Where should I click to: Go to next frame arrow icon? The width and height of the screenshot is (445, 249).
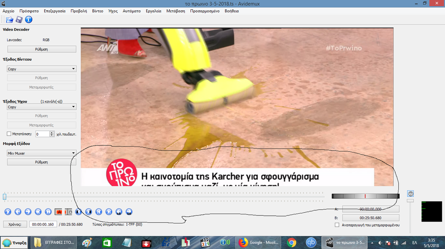click(28, 212)
